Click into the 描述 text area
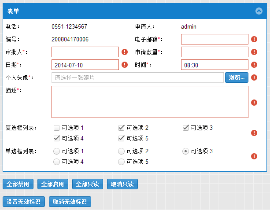This screenshot has height=210, width=270. click(x=150, y=102)
